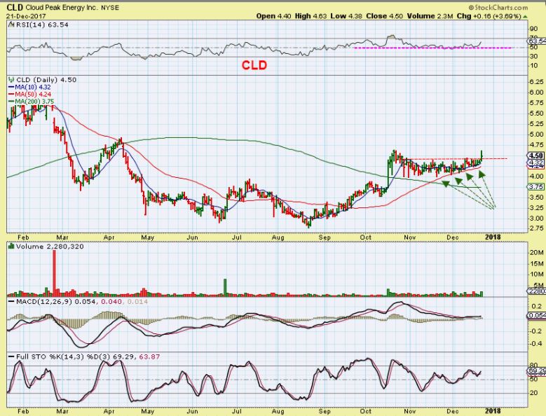The height and width of the screenshot is (416, 546).
Task: Click the boxed 3.75 tag on price axis
Action: click(536, 187)
